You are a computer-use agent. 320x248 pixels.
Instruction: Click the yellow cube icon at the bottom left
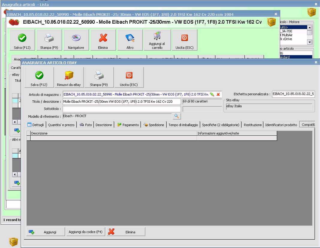(13, 242)
